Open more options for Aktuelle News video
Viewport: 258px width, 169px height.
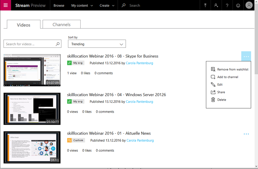tap(246, 134)
